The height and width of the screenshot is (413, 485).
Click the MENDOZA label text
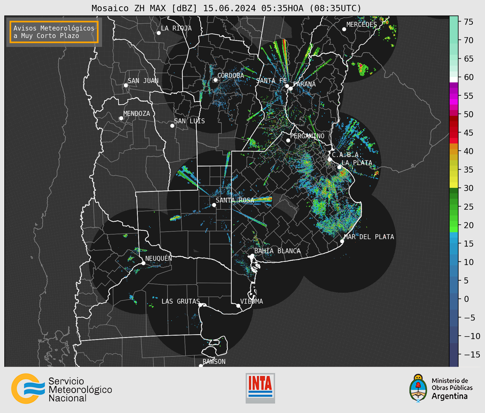tap(137, 114)
